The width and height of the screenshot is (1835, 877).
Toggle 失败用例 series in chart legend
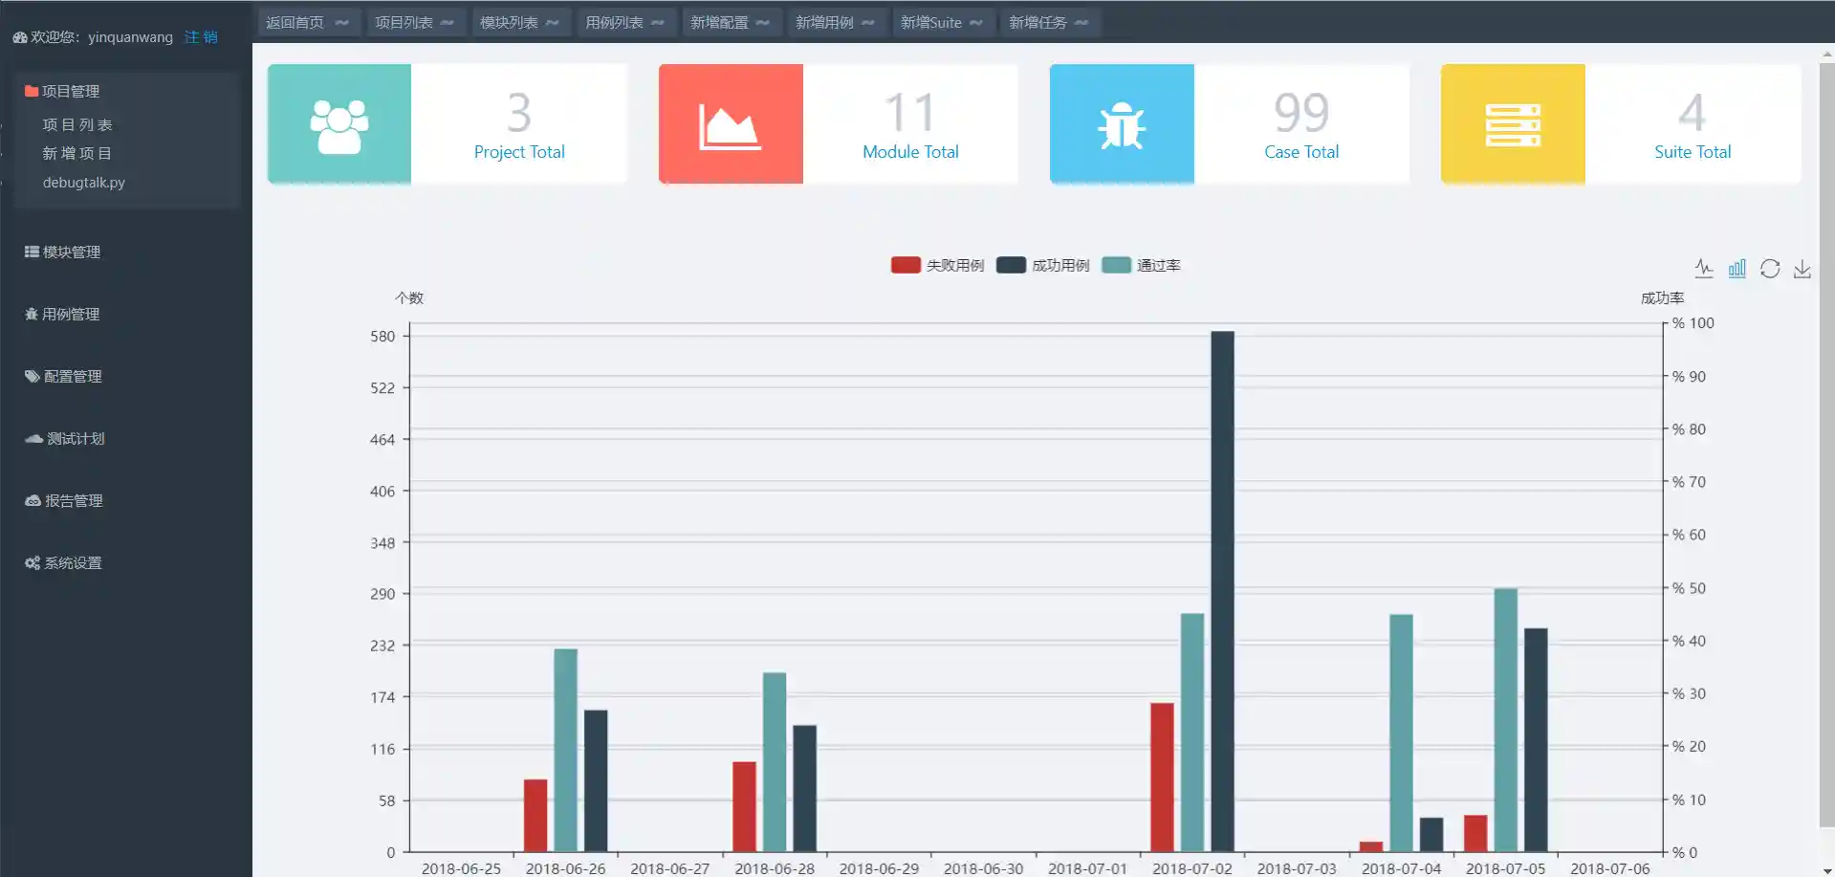point(937,265)
